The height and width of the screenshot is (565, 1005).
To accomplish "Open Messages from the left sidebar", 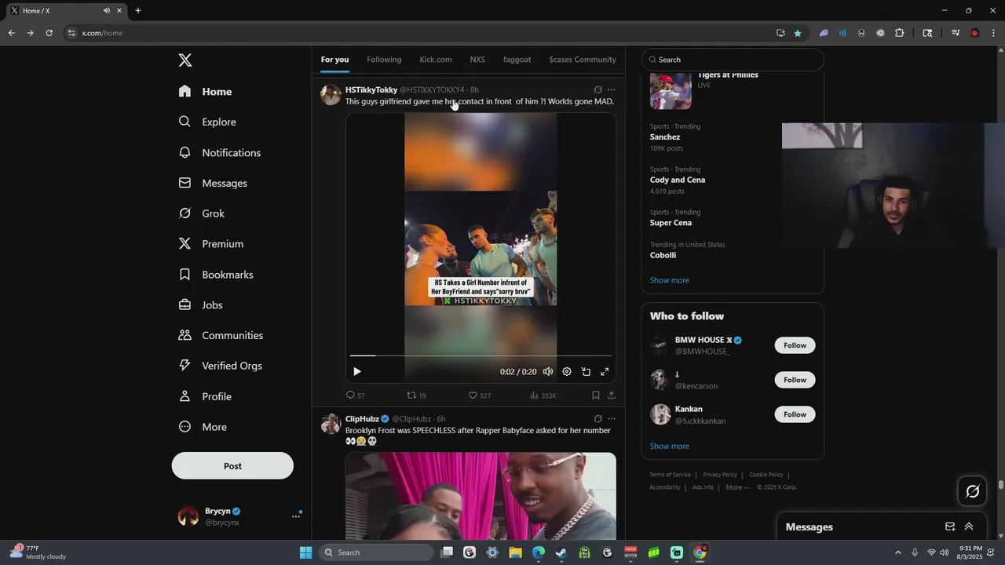I will tap(213, 183).
